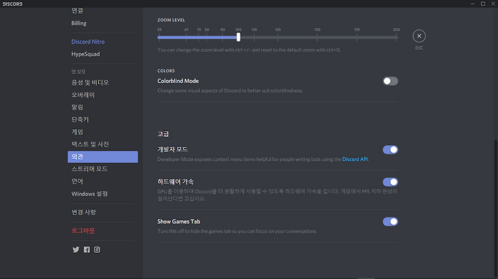Set zoom slider to 125 mark
This screenshot has height=279, width=498.
(x=277, y=37)
